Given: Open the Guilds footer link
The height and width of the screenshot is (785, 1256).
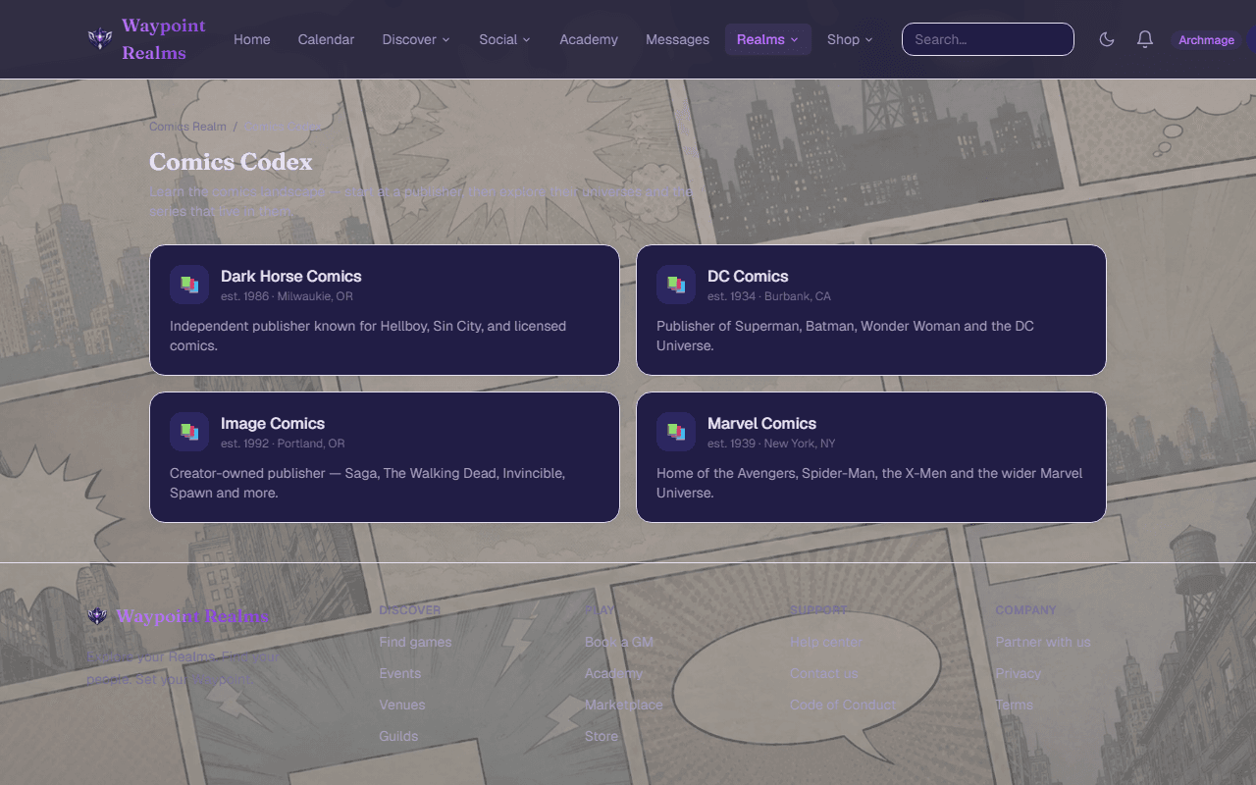Looking at the screenshot, I should pos(398,736).
